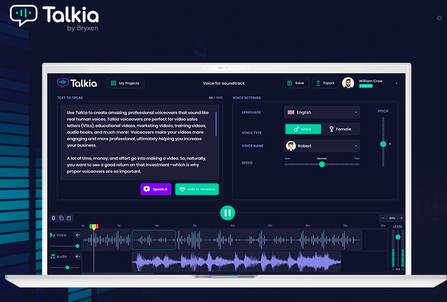The width and height of the screenshot is (447, 302).
Task: Click the Audio track volume slider handle
Action: (67, 268)
